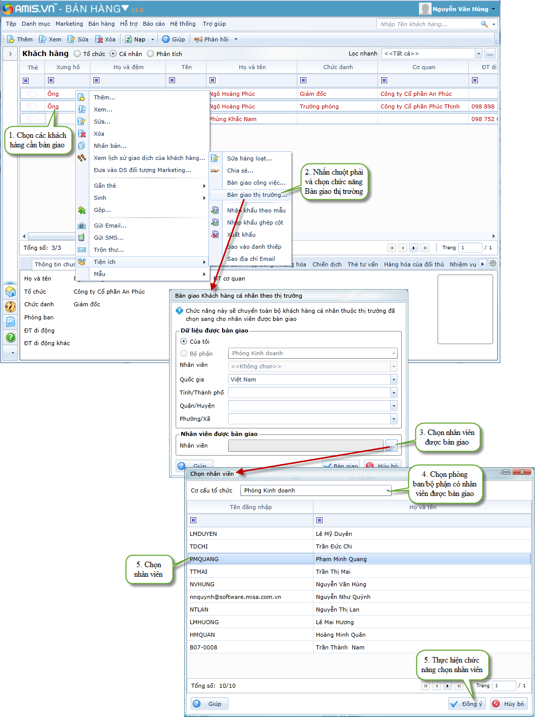Image resolution: width=535 pixels, height=717 pixels.
Task: Click the Nạp (reload) toolbar icon
Action: point(129,39)
